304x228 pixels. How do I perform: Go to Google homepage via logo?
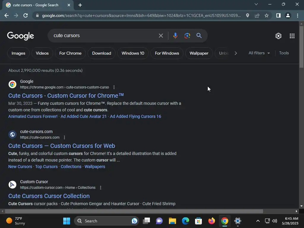click(20, 36)
